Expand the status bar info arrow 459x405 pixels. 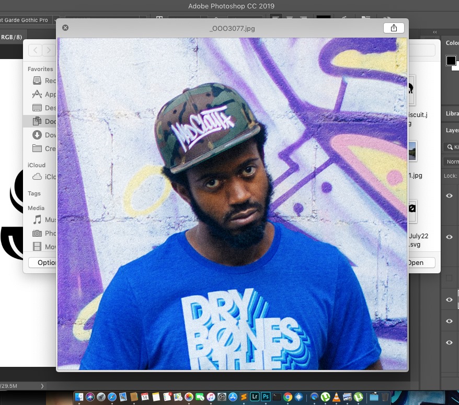pyautogui.click(x=42, y=386)
